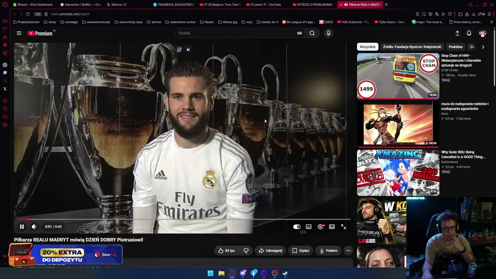Select the Wszystkie filter chip
This screenshot has width=496, height=279.
coord(367,47)
